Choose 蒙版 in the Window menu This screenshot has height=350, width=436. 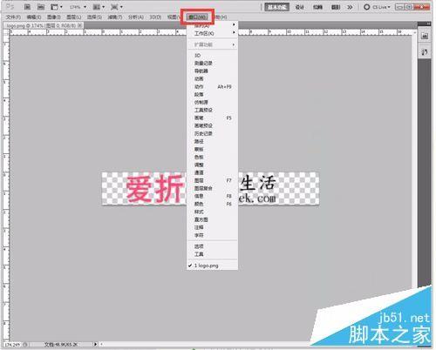point(212,149)
